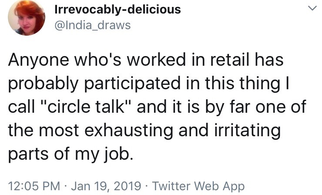
Task: Open the Twitter Web App source link
Action: pos(198,186)
